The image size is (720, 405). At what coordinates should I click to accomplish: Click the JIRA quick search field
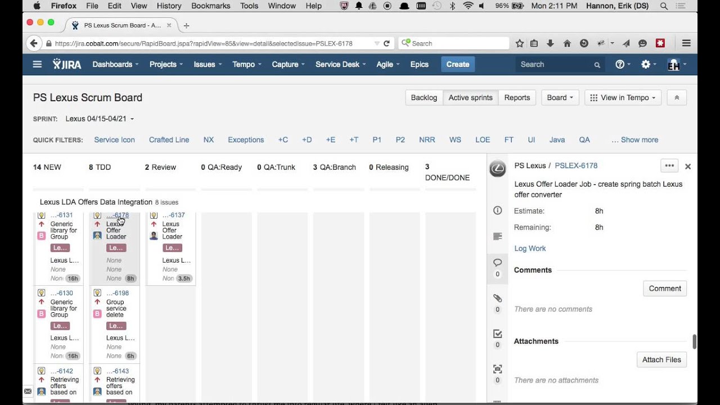point(561,65)
